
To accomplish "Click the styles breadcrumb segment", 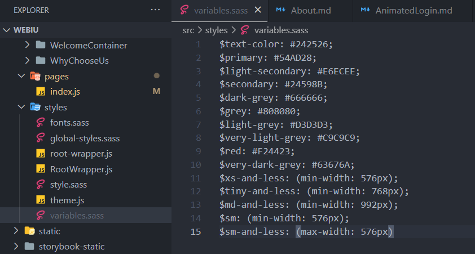I will pos(216,30).
